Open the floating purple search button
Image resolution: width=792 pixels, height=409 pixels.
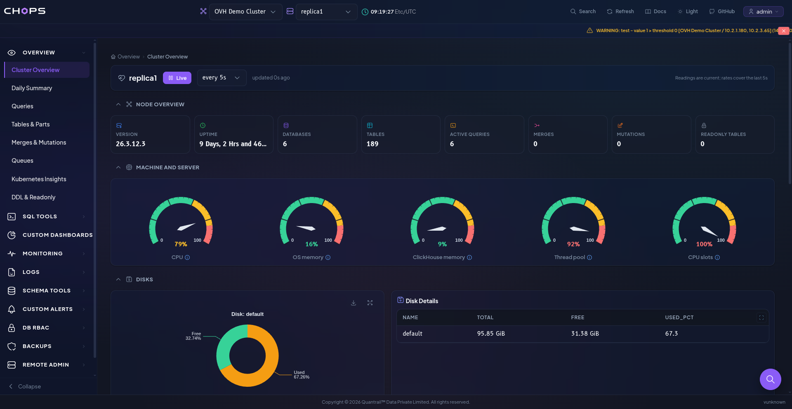pyautogui.click(x=770, y=379)
